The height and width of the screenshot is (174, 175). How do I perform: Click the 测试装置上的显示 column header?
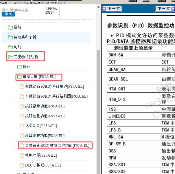133,48
